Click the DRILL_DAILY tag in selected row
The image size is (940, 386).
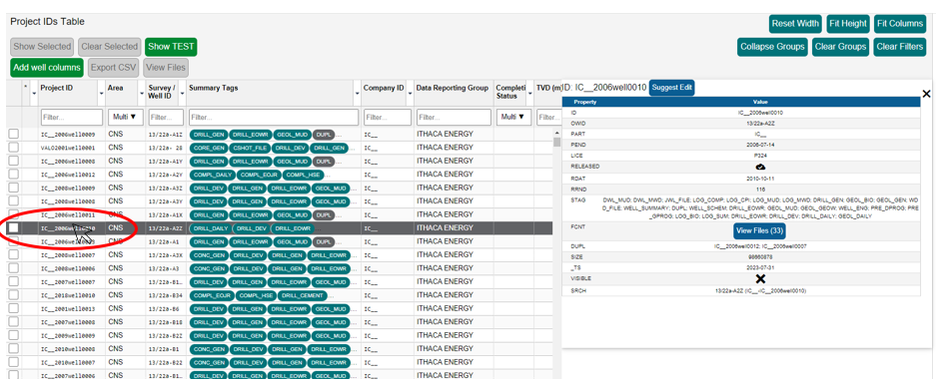(210, 228)
